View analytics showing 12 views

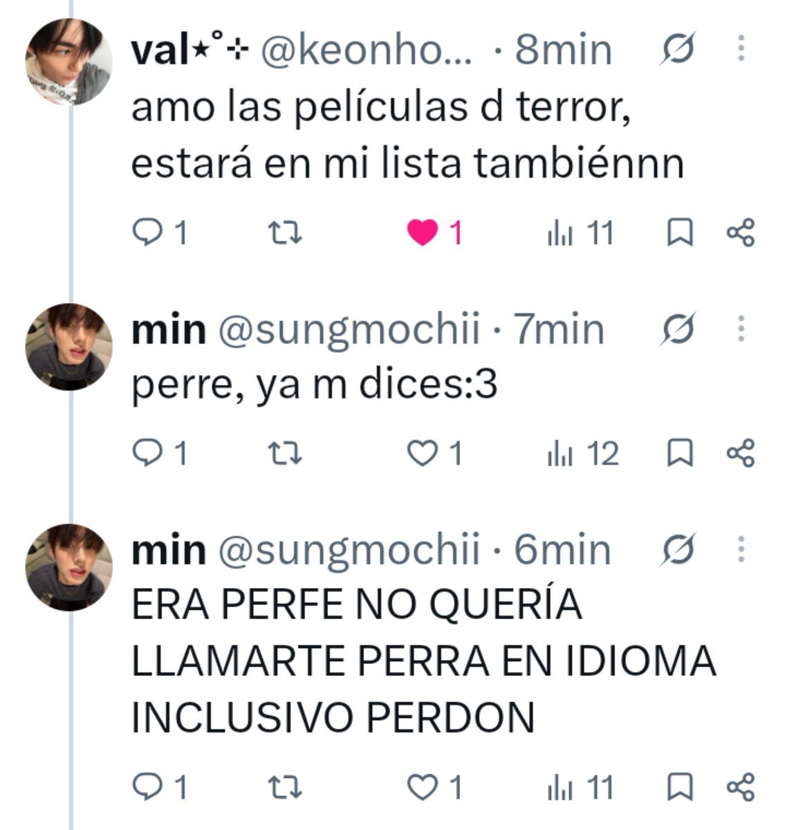click(582, 454)
